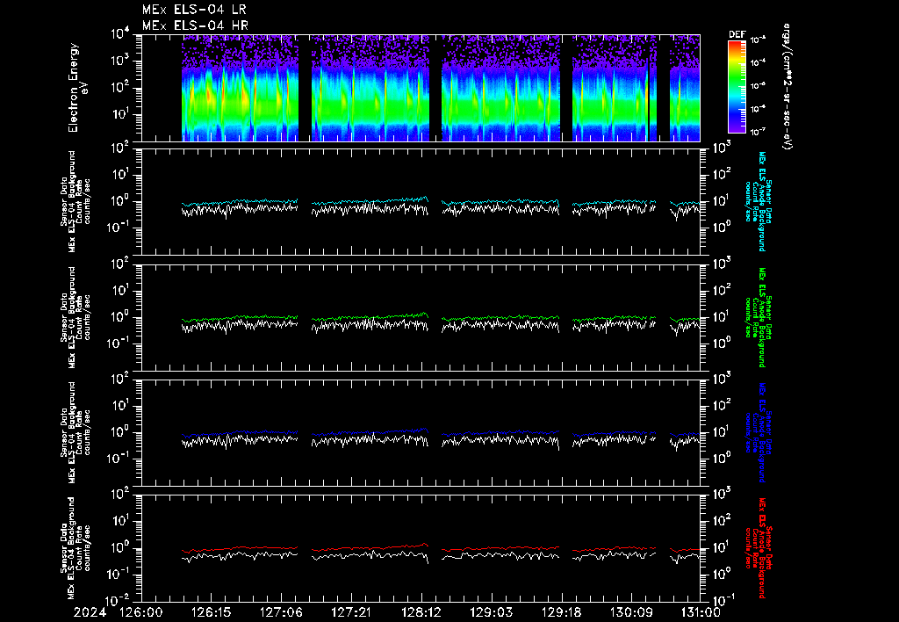Click the 126:15 time axis label
The image size is (899, 622).
[211, 612]
